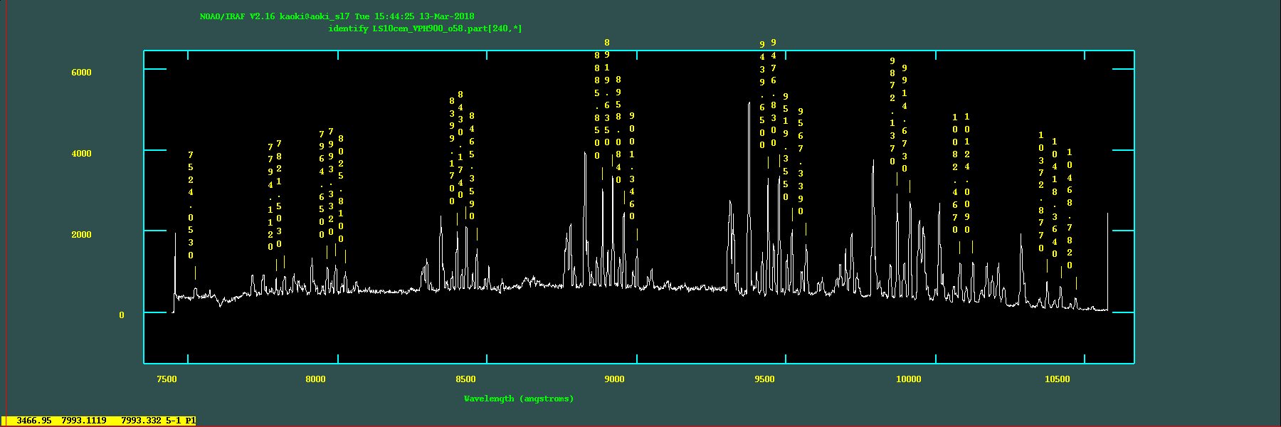The width and height of the screenshot is (1281, 427).
Task: Click the yellow status bar showing 3466.95
Action: point(100,421)
